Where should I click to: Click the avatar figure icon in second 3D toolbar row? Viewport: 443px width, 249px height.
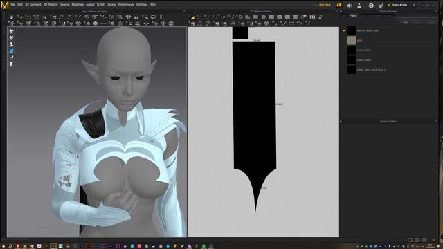12,24
